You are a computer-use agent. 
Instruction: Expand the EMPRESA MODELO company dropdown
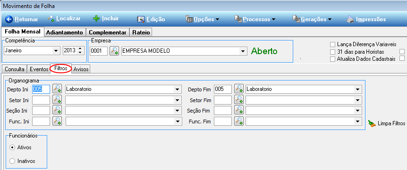243,51
